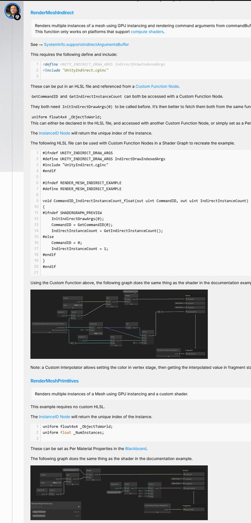This screenshot has height=523, width=251.
Task: Click the Unity badge on the avatar
Action: (x=17, y=17)
